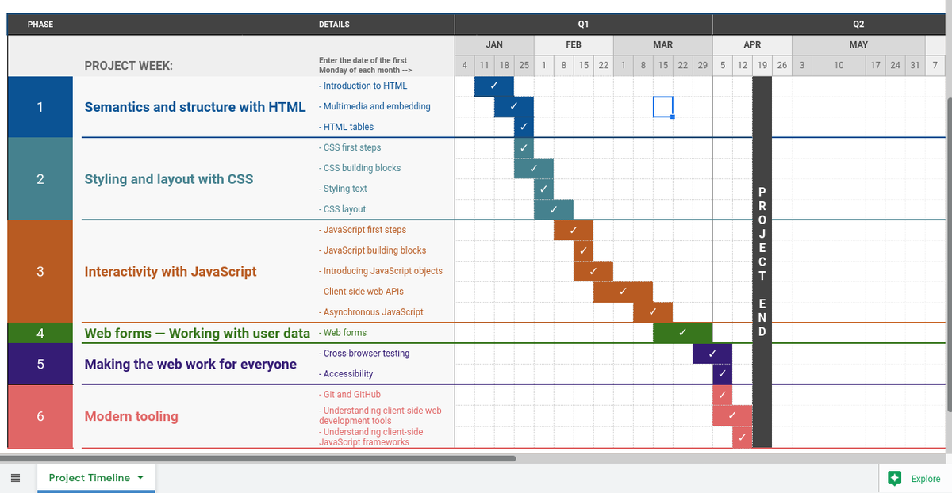
Task: Click the Styling text checkmark
Action: [543, 189]
